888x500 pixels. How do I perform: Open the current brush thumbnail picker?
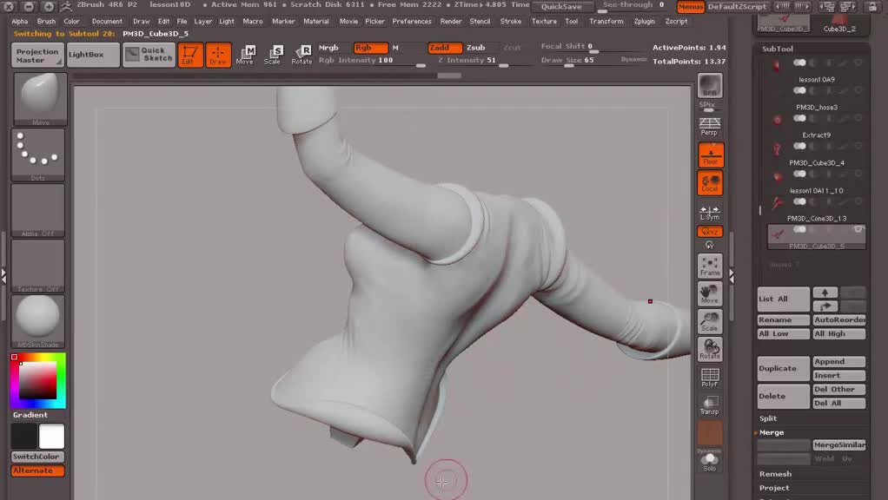click(x=38, y=97)
